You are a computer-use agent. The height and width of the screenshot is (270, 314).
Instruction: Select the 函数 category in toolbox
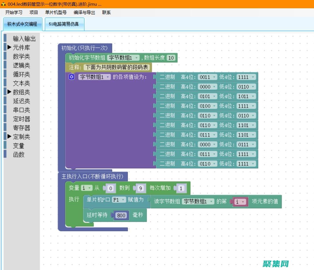(19, 154)
